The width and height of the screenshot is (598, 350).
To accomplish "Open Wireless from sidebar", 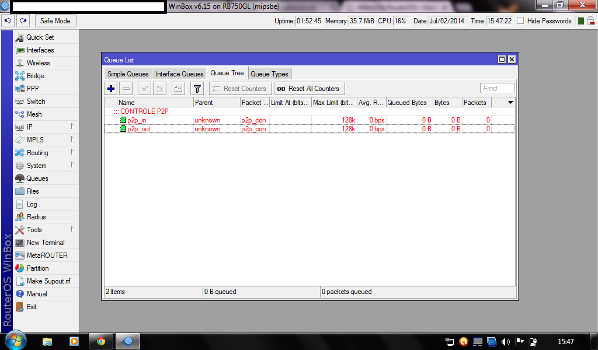I will [x=46, y=63].
